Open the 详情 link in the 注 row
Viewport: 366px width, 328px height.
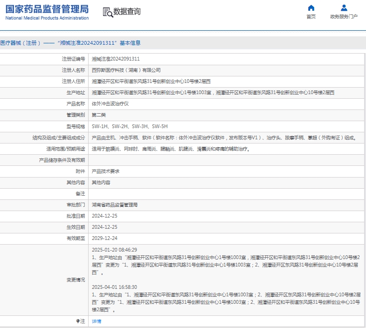97,321
